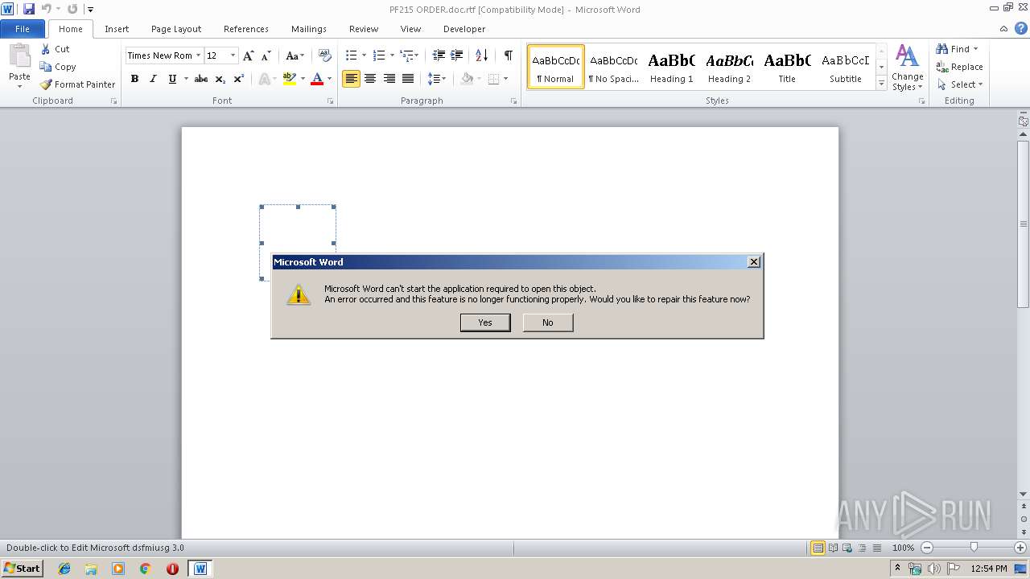Apply the Title style
The width and height of the screenshot is (1030, 579).
click(787, 67)
